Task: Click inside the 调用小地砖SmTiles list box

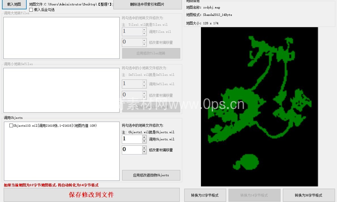Action: (62, 90)
